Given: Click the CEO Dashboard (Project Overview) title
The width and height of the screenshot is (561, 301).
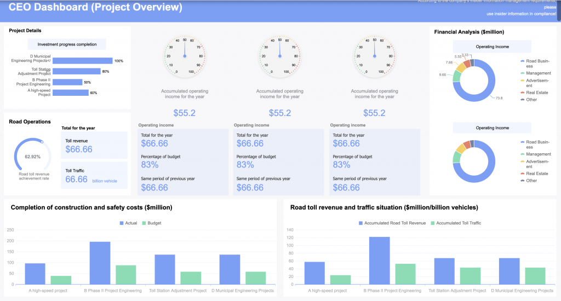Looking at the screenshot, I should tap(95, 8).
